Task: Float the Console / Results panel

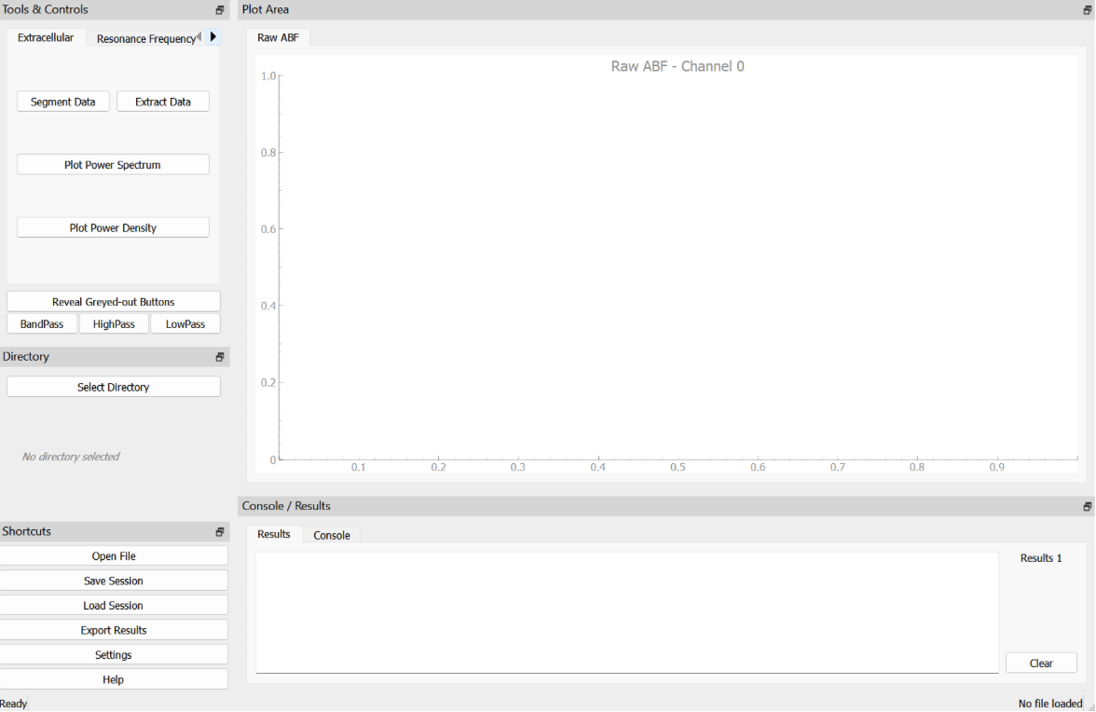Action: point(1087,505)
